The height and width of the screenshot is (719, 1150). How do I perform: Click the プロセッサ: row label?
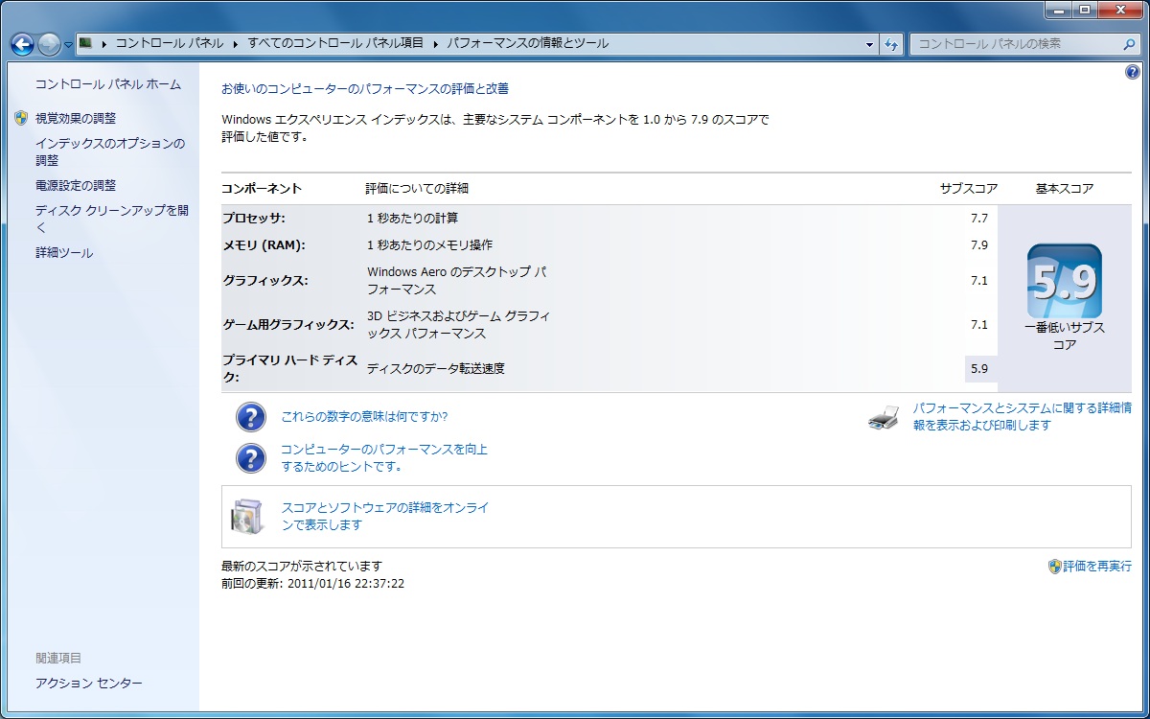(x=253, y=219)
